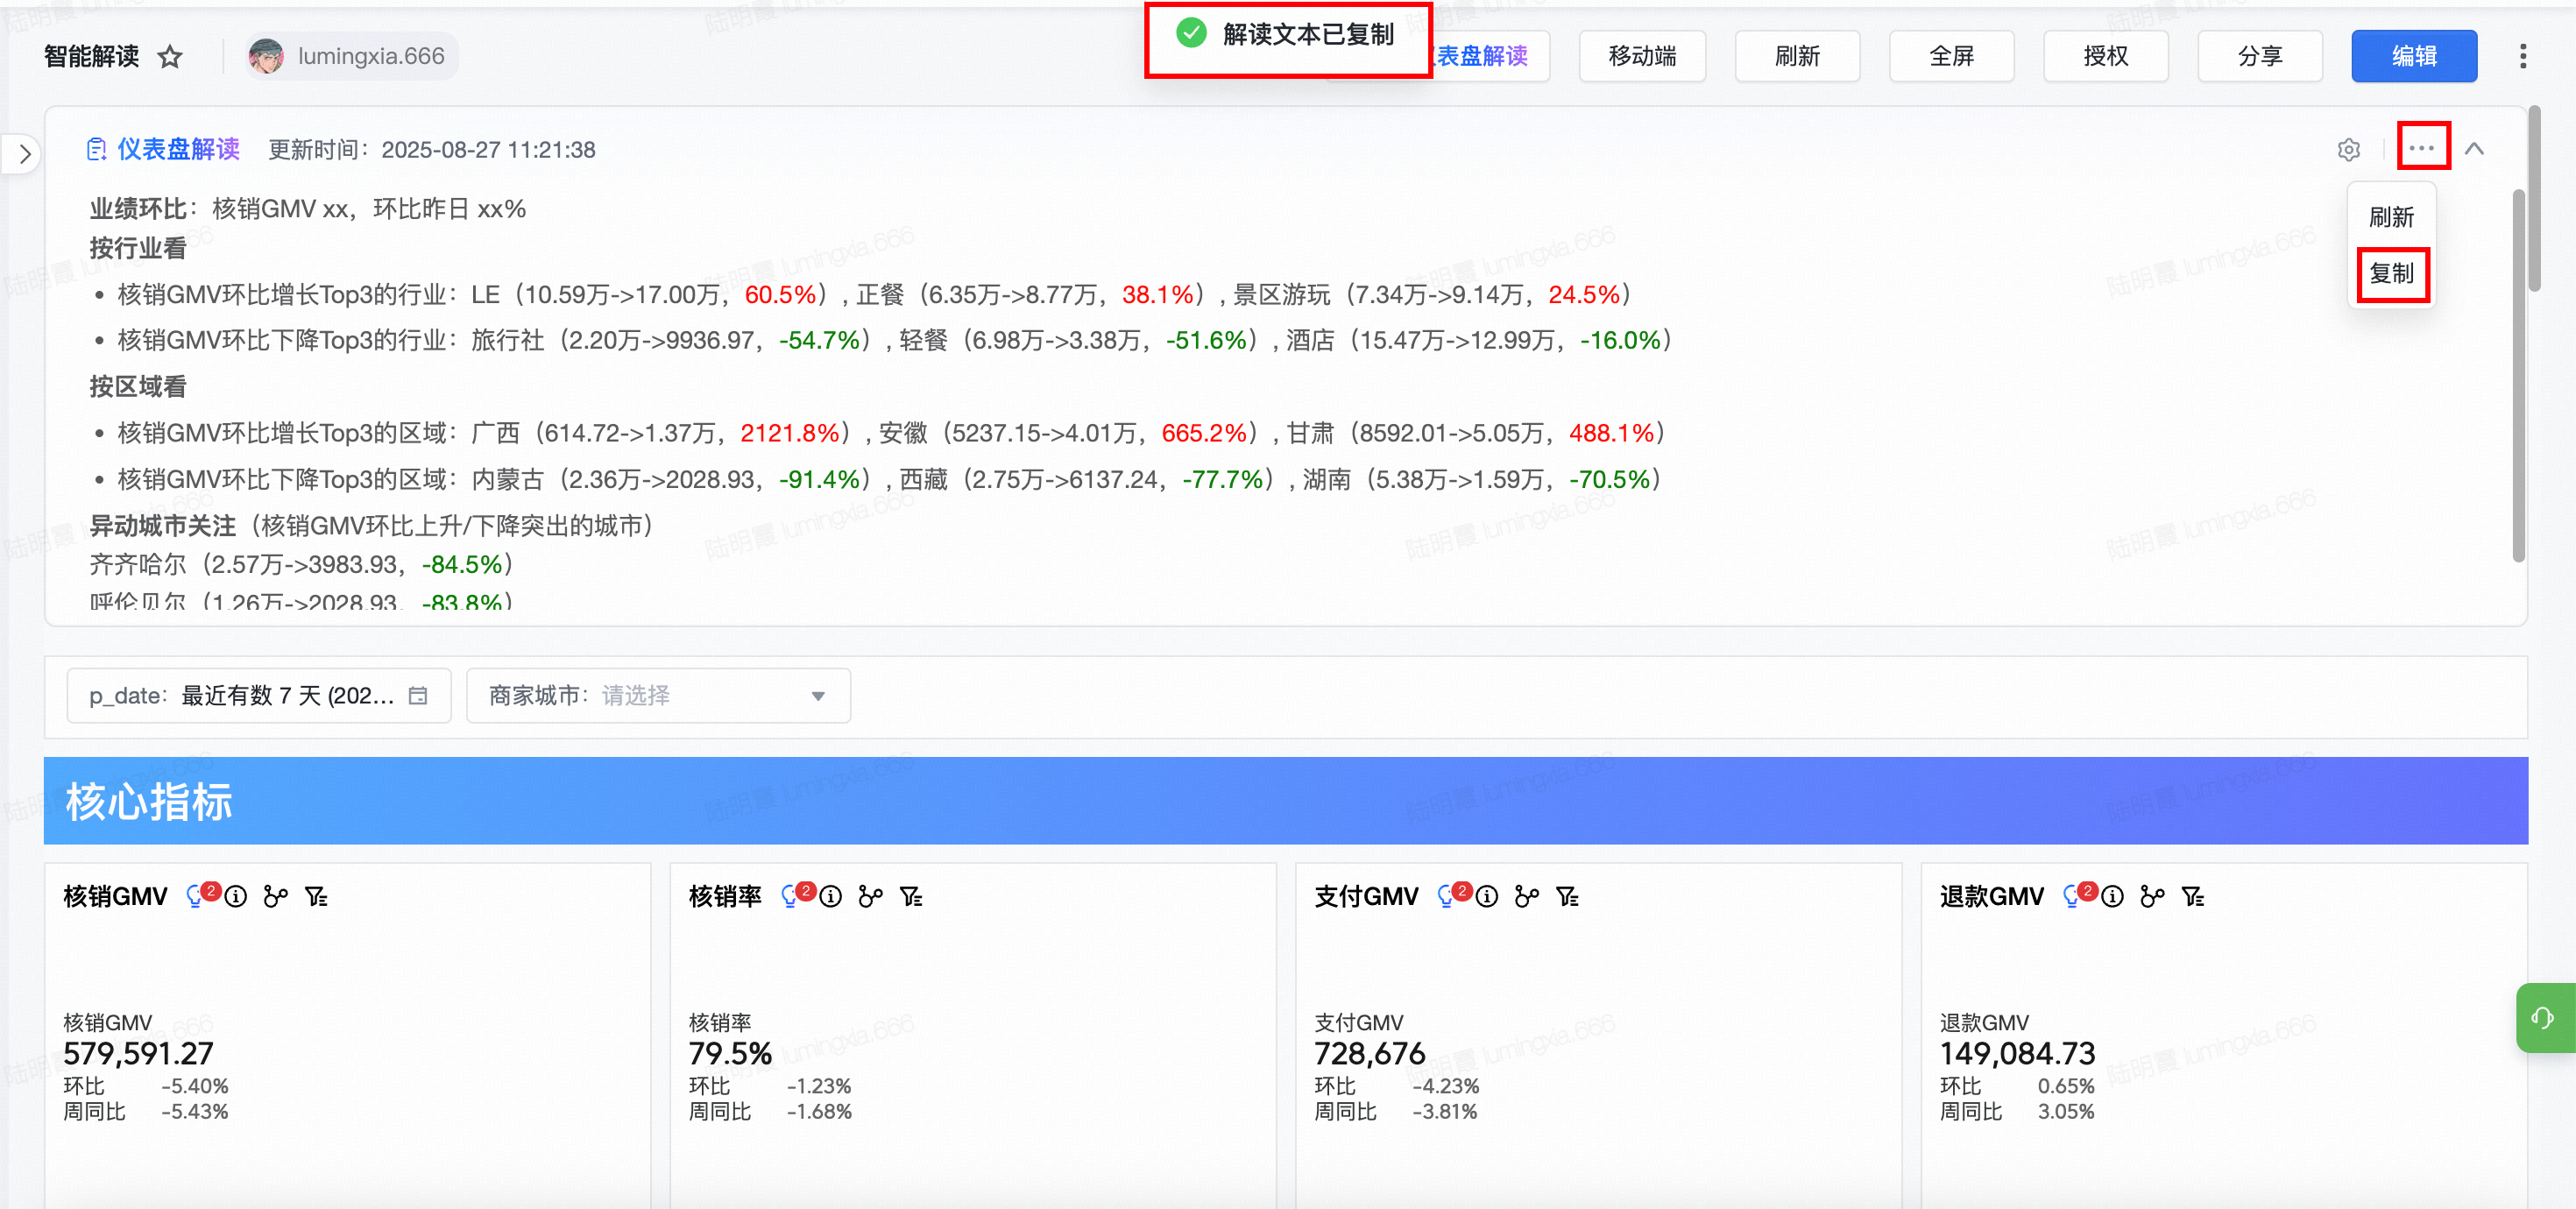Open the 商家城市 dropdown
The height and width of the screenshot is (1209, 2576).
click(x=658, y=695)
